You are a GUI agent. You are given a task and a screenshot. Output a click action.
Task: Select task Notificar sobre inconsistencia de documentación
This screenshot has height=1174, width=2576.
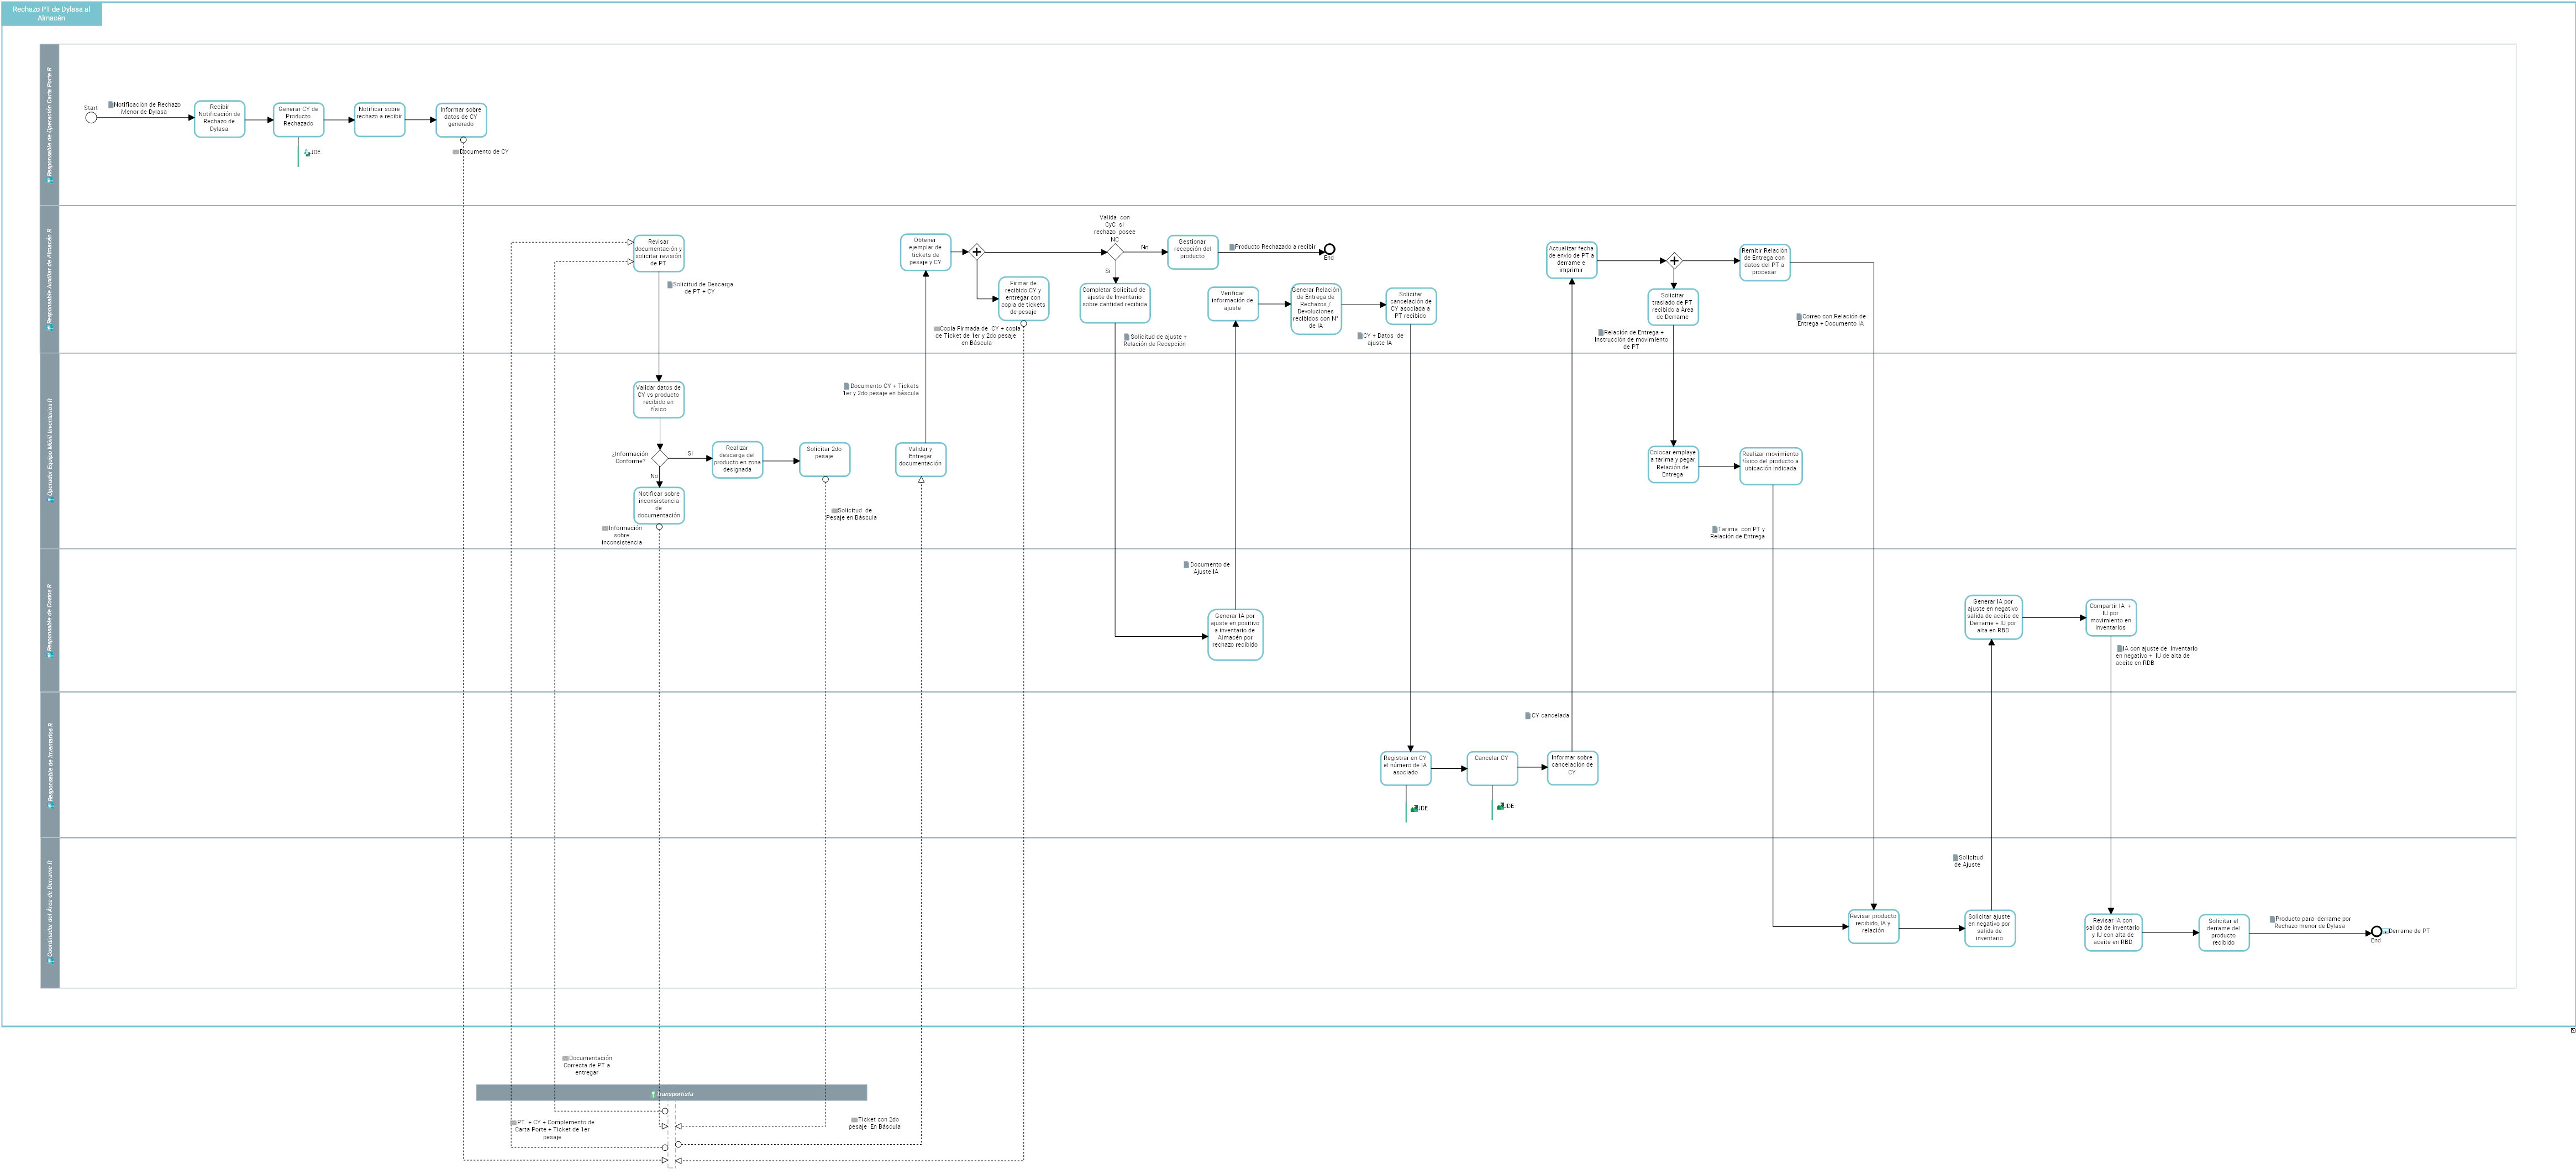pos(659,505)
